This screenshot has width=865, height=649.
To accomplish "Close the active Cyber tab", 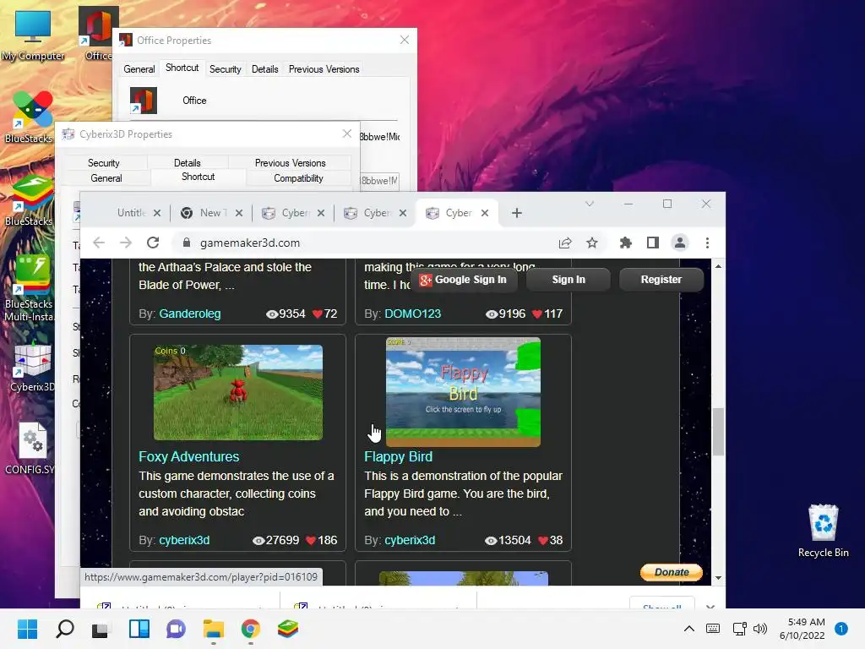I will (485, 213).
